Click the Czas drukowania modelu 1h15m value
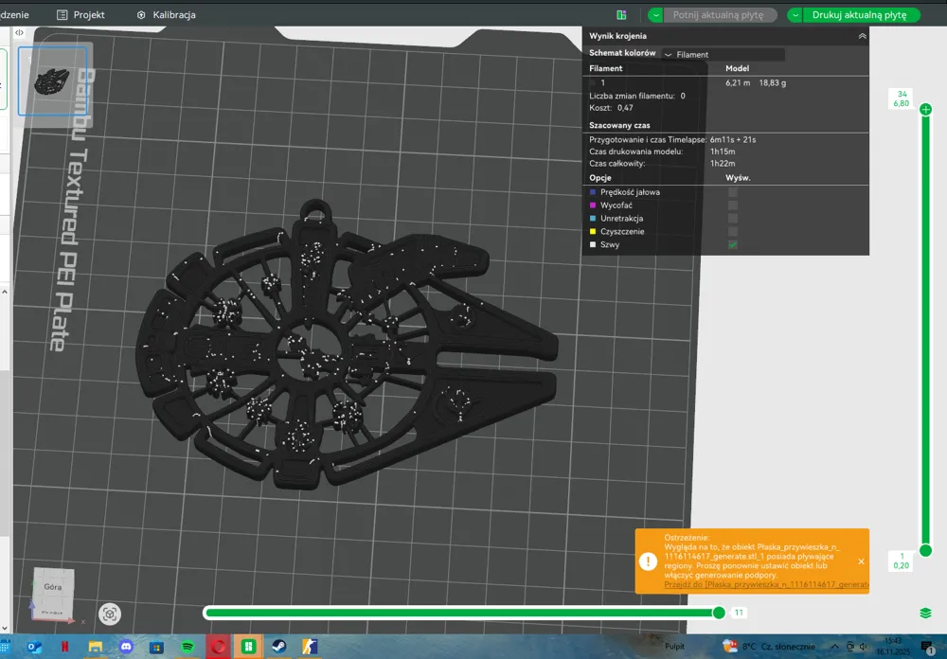The width and height of the screenshot is (947, 659). point(723,151)
